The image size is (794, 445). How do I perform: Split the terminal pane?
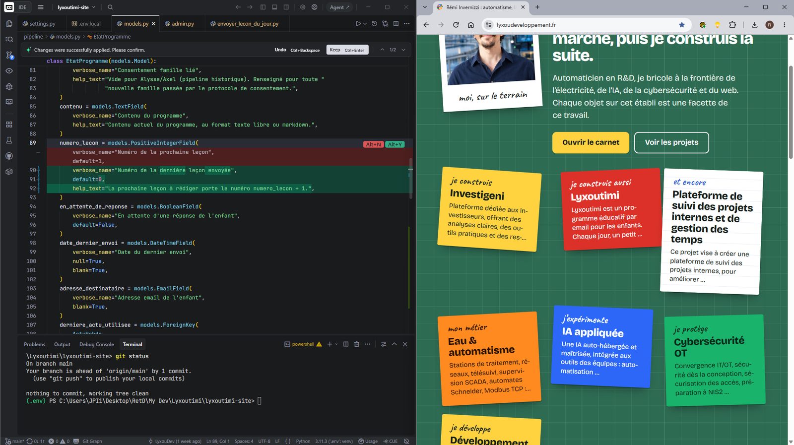pyautogui.click(x=346, y=344)
